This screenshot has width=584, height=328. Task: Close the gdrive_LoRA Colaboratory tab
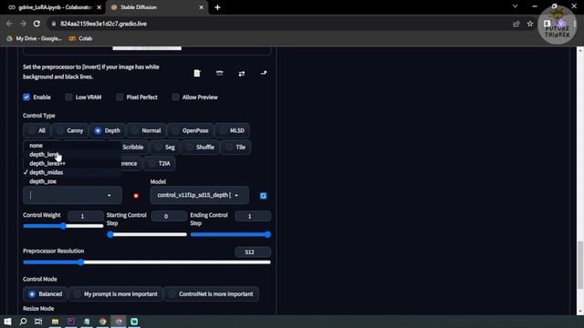click(x=99, y=7)
